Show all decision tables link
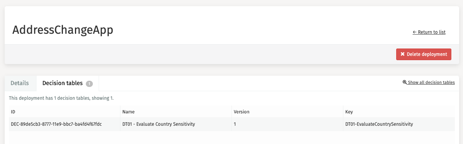463x144 pixels. (x=429, y=82)
